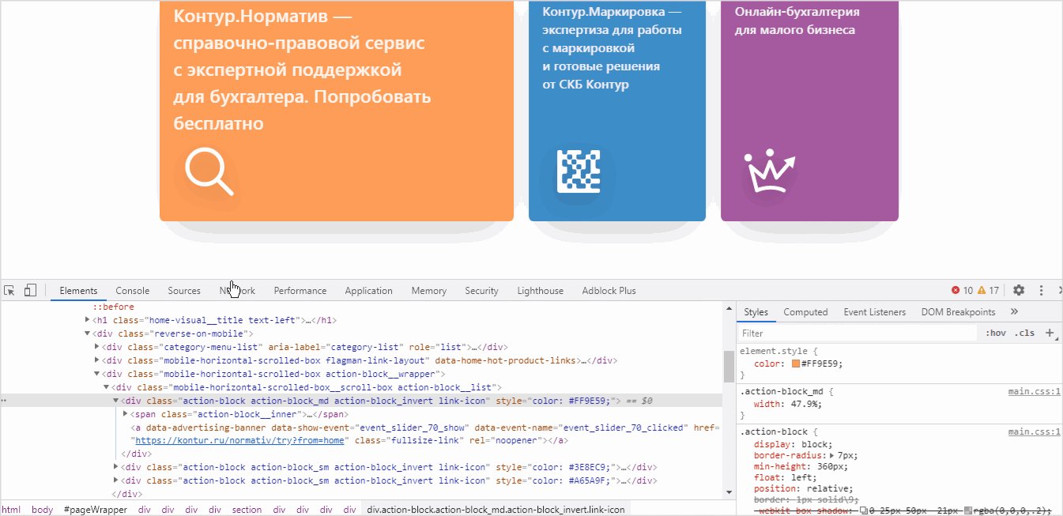Image resolution: width=1063 pixels, height=516 pixels.
Task: Select the Elements tab
Action: (x=78, y=291)
